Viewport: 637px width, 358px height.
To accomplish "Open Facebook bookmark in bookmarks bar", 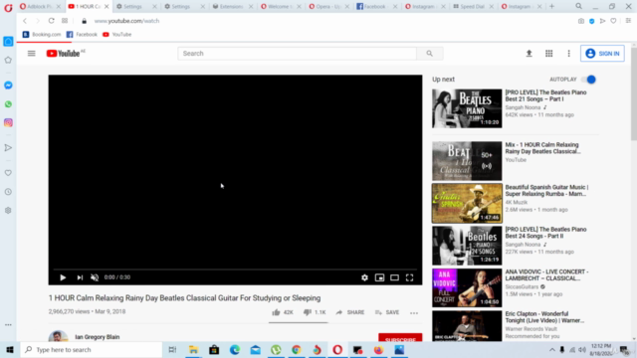I will point(82,35).
